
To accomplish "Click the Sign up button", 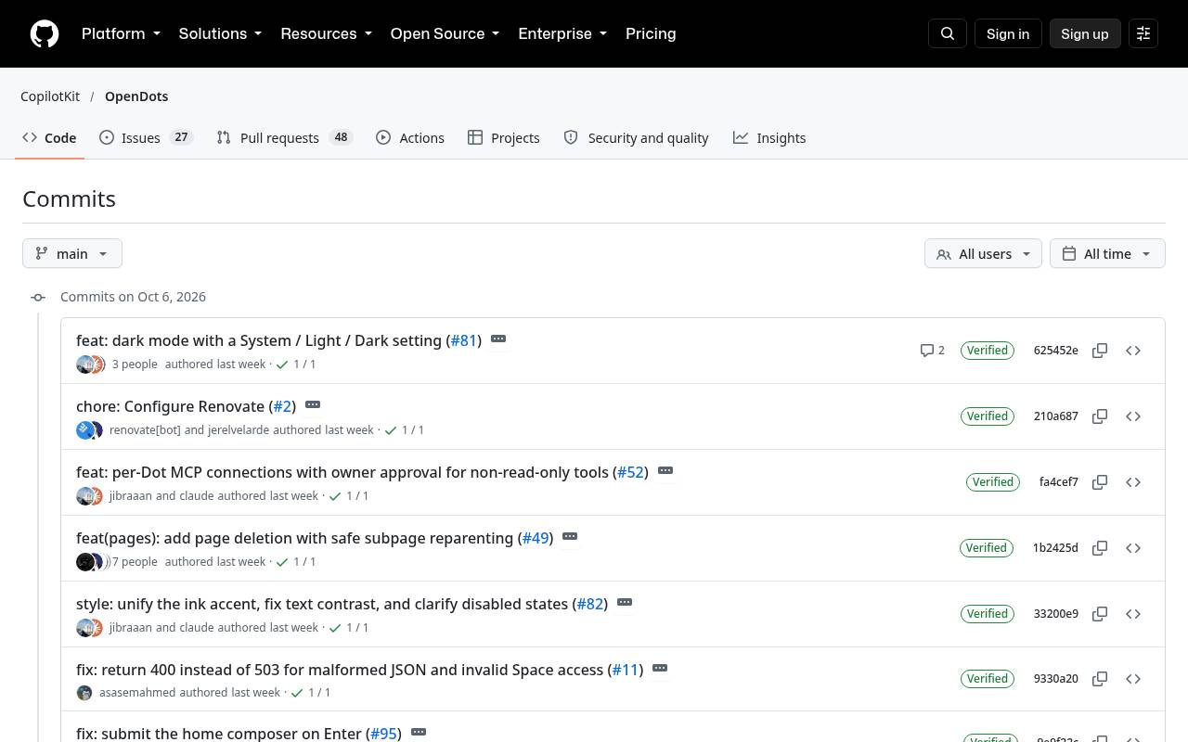I will 1085,33.
